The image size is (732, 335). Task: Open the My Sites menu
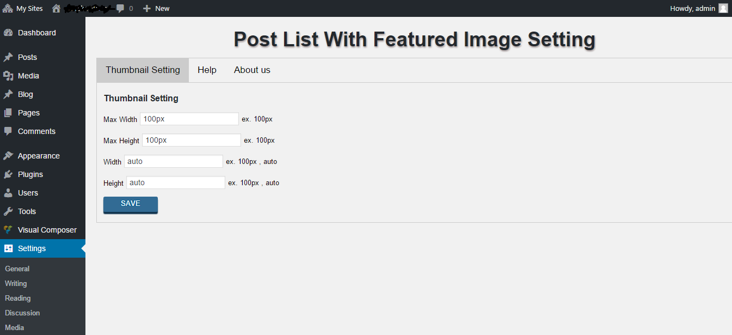pos(23,8)
